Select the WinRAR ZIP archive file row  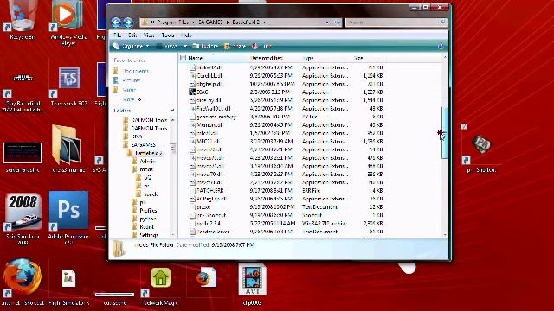287,223
